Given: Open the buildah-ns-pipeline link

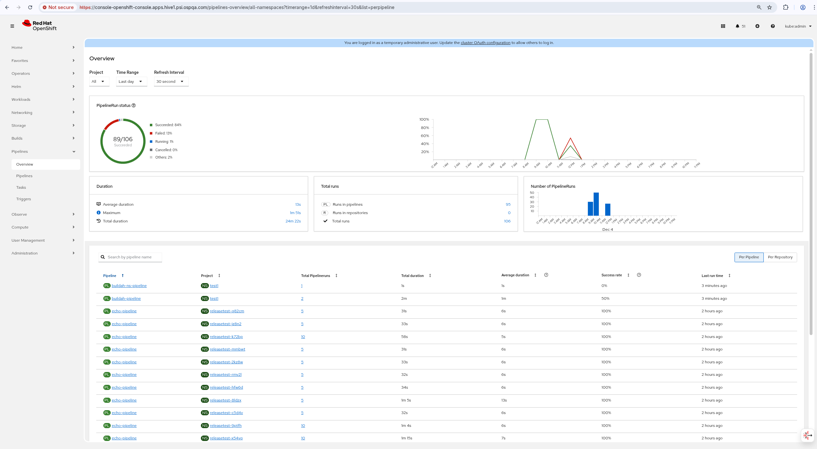Looking at the screenshot, I should coord(129,286).
